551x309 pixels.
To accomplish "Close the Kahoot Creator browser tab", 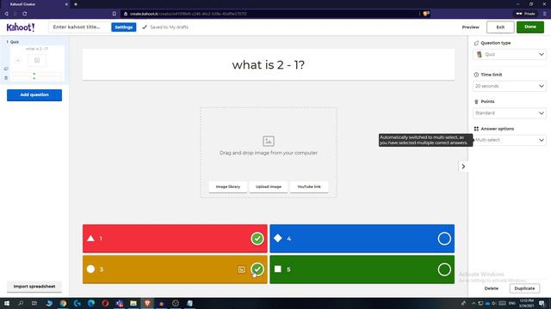I will tap(66, 4).
